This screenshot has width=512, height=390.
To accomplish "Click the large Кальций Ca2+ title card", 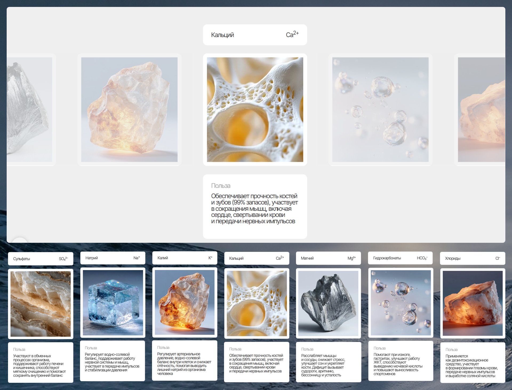I will pyautogui.click(x=255, y=35).
